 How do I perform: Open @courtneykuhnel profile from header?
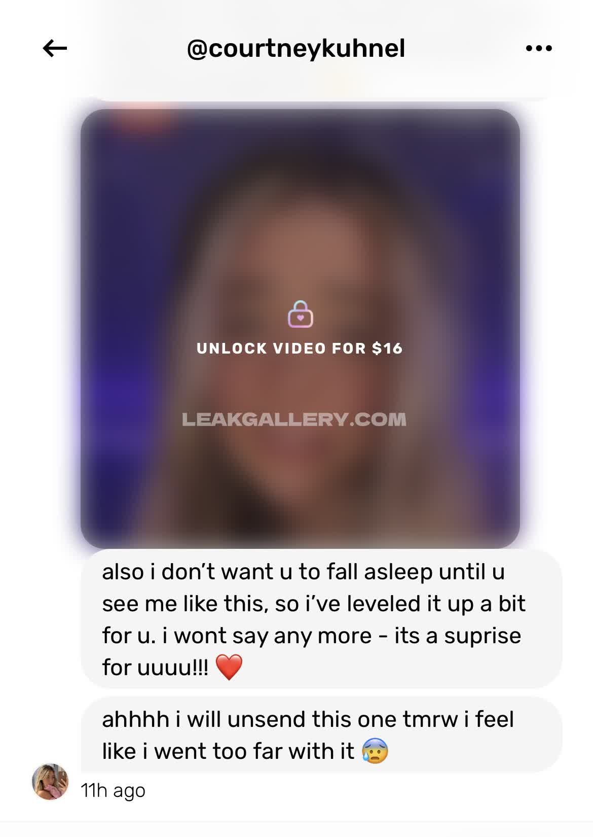pyautogui.click(x=296, y=49)
